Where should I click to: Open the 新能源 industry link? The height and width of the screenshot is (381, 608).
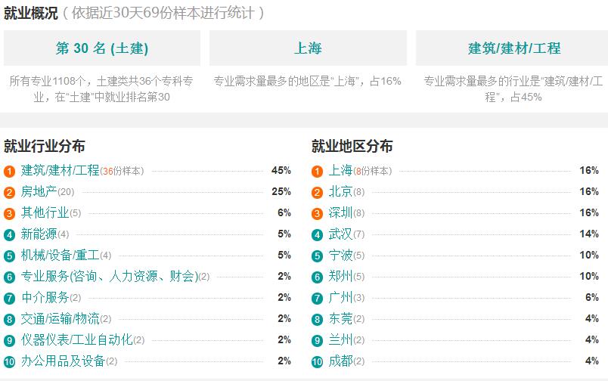pyautogui.click(x=39, y=234)
